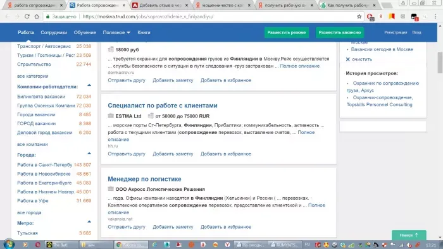443x249 pixels.
Task: Open the red extension icon with counter
Action: coord(370,17)
